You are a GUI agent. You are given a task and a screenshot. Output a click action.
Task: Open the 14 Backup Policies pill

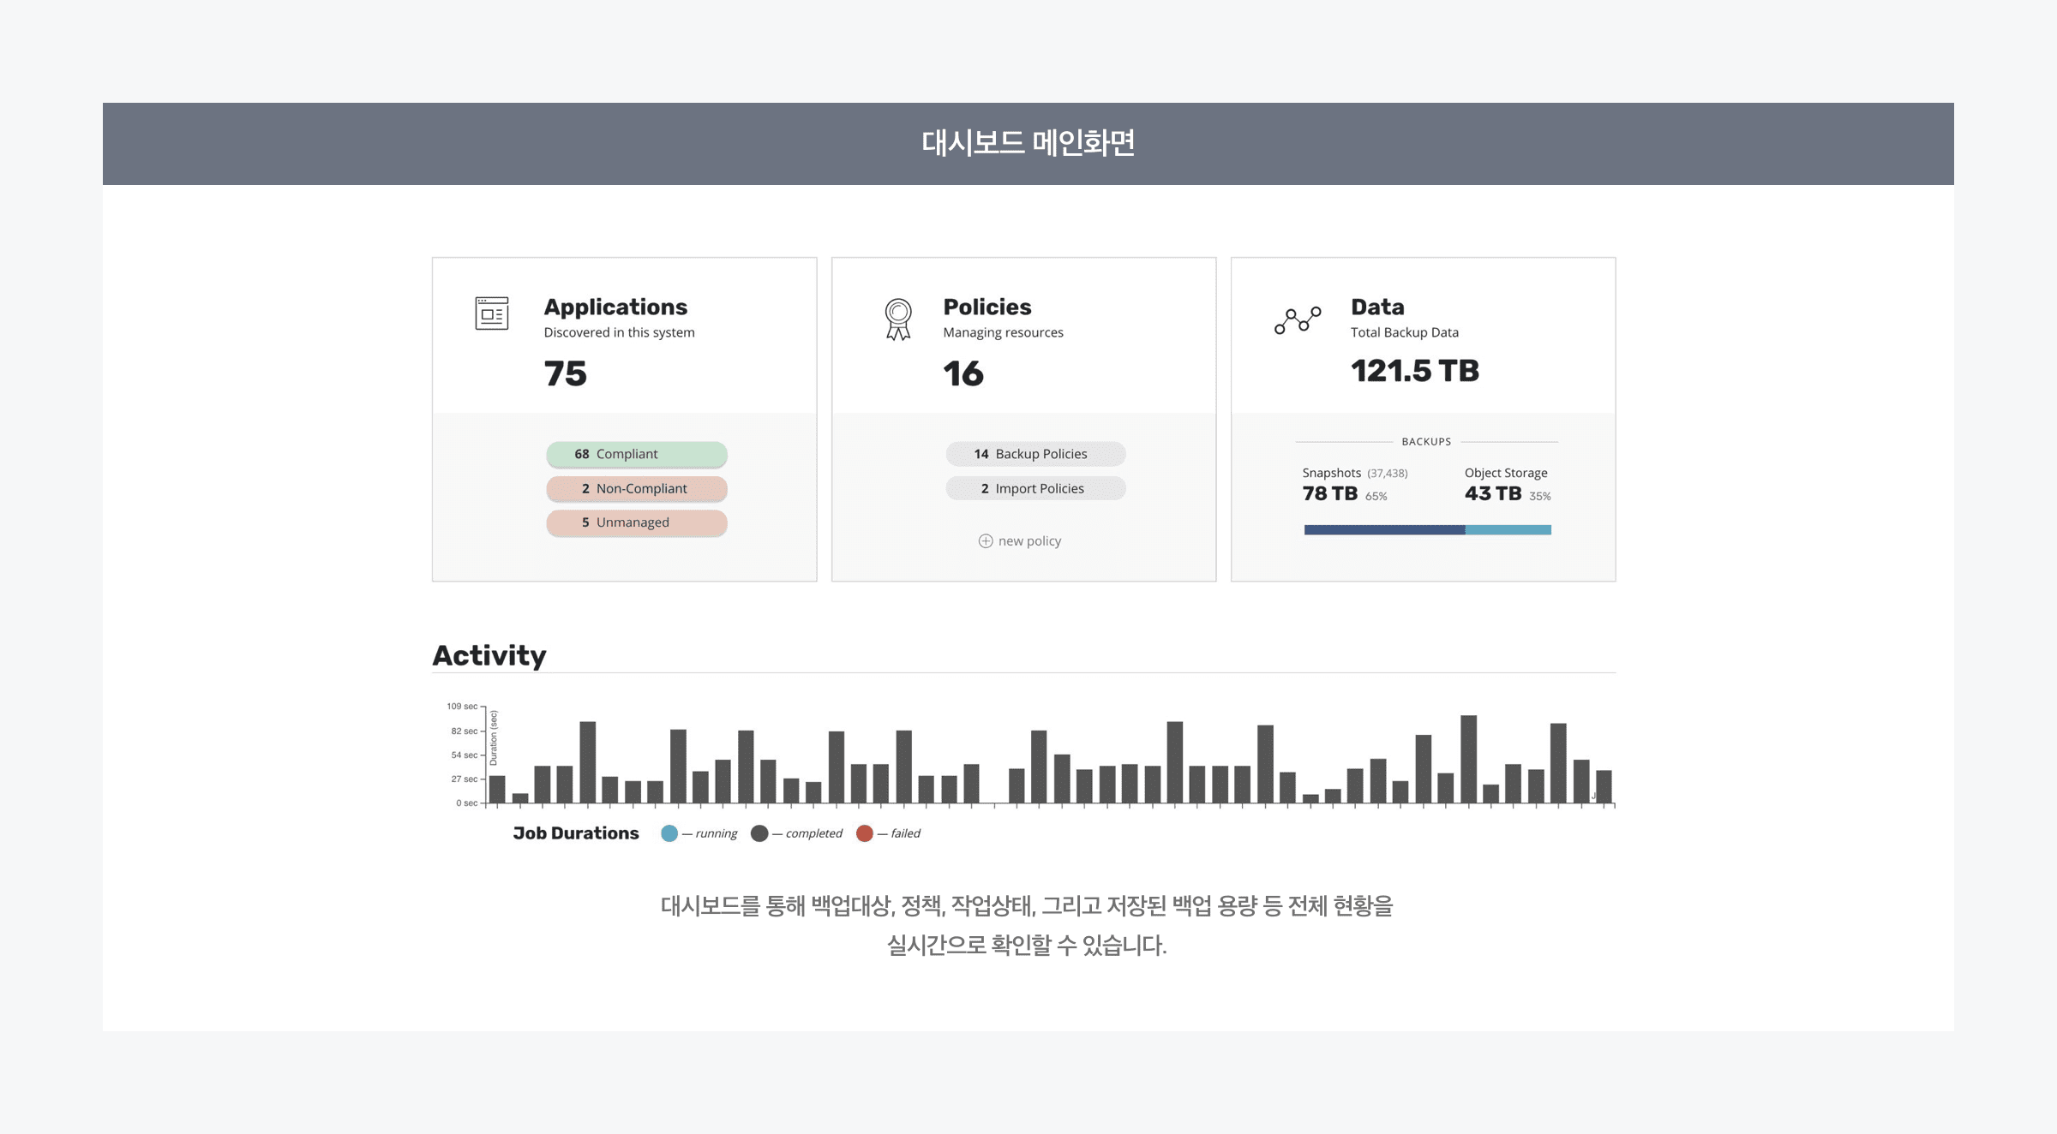pos(1035,454)
